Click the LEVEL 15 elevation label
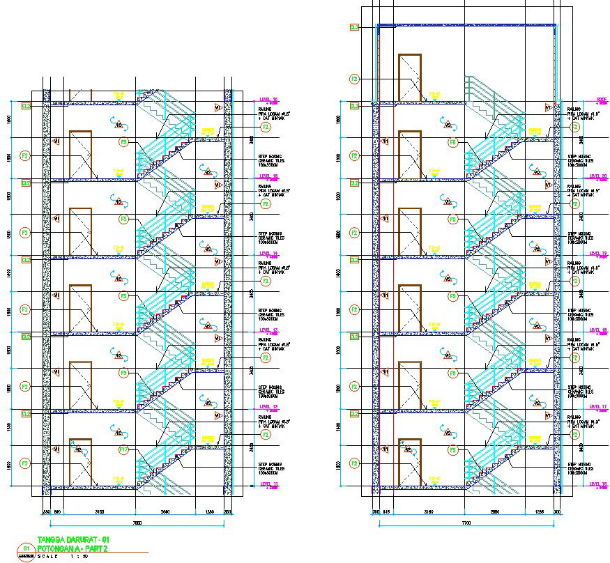This screenshot has height=563, width=610. (x=269, y=176)
